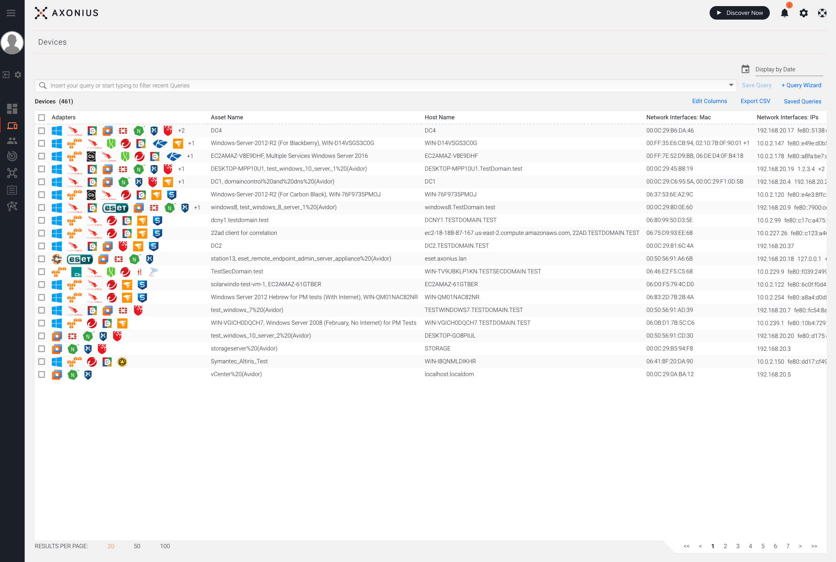Click the user avatar picture
Screen dimensions: 836x562
[12, 43]
